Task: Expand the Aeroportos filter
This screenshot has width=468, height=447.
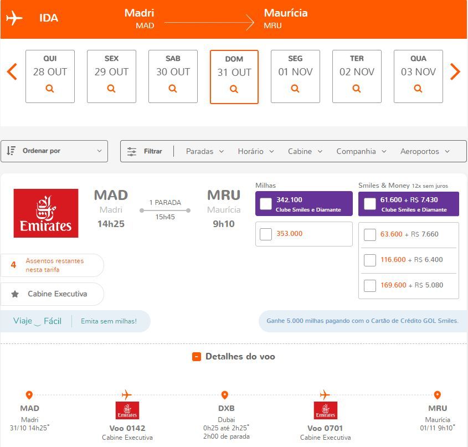Action: [425, 151]
